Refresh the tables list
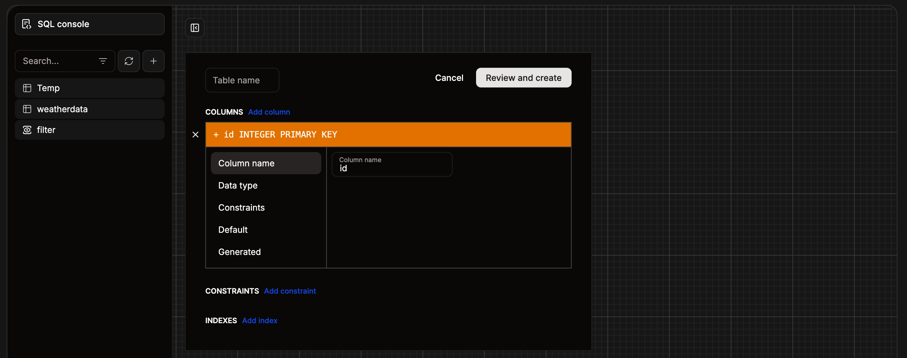 (x=129, y=61)
